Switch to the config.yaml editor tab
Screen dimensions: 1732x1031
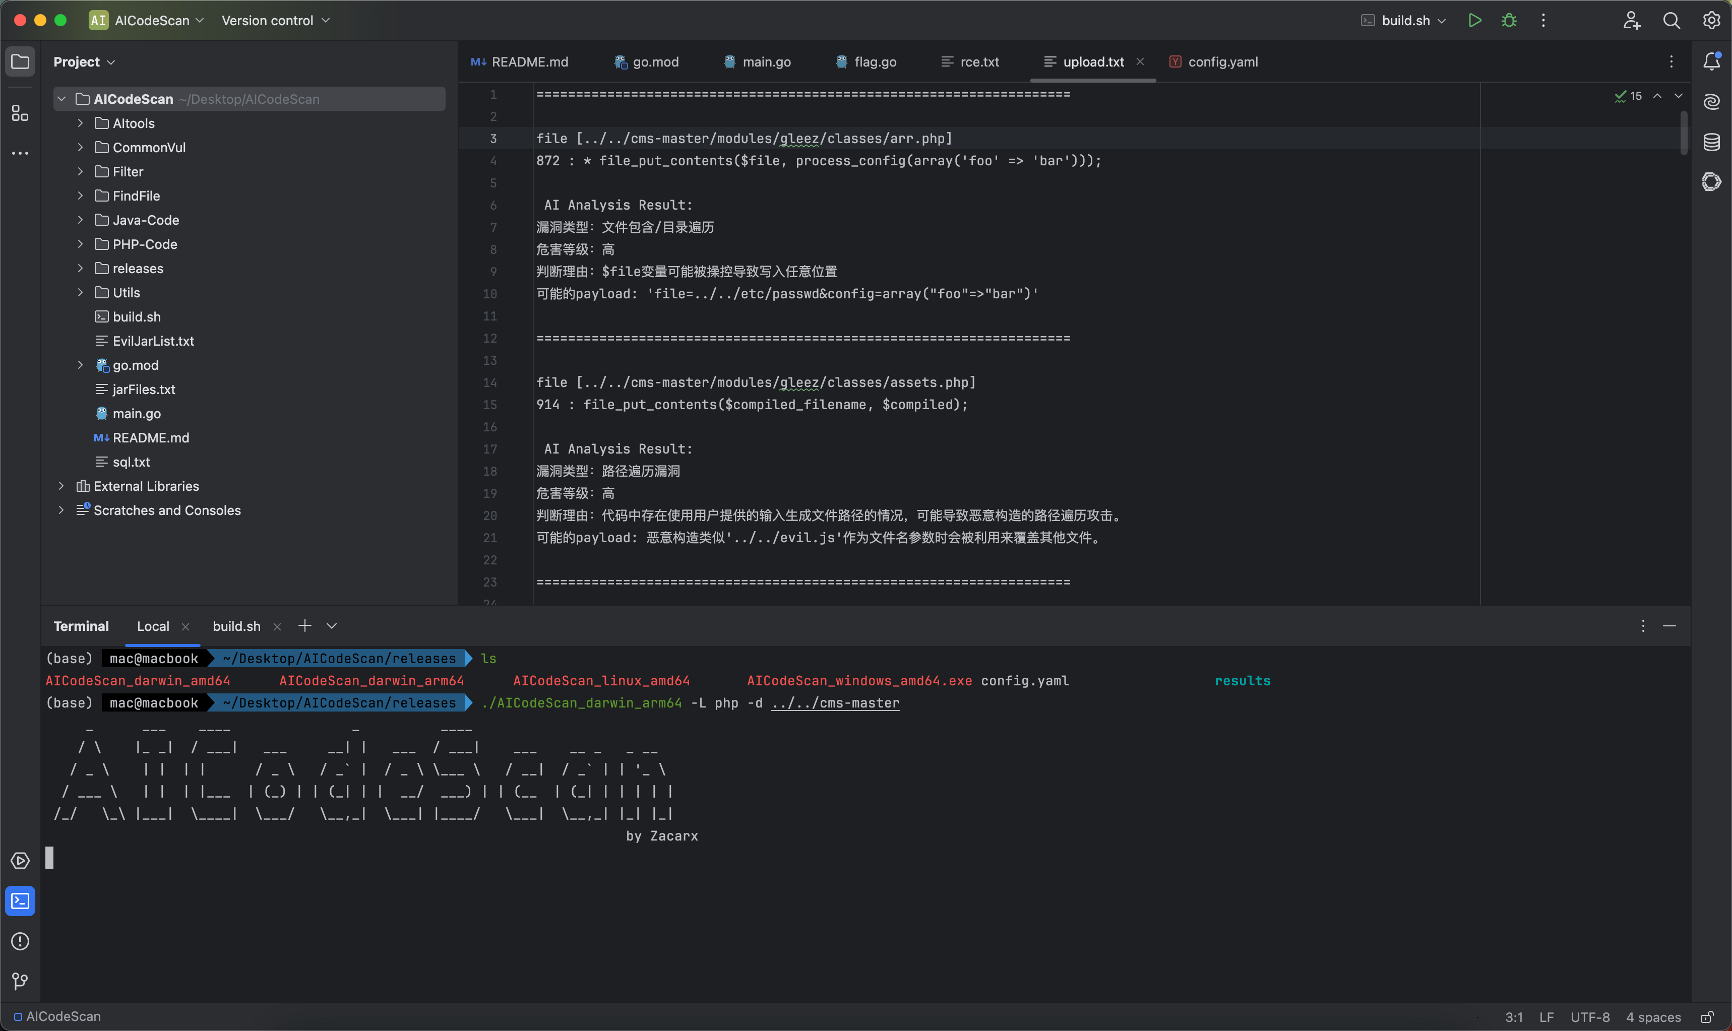(1222, 62)
